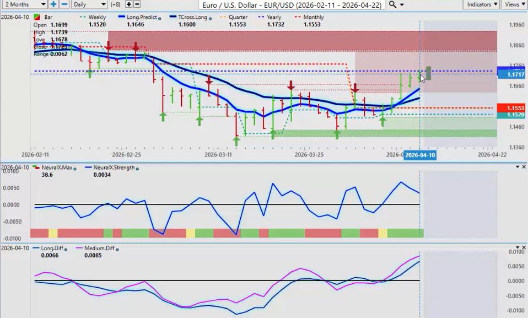This screenshot has width=528, height=318.
Task: Click the Euro / U.S. Dollar symbol field
Action: click(293, 4)
